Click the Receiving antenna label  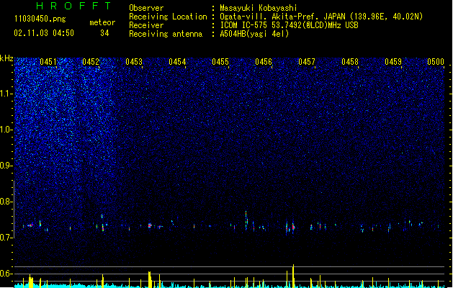(x=166, y=34)
